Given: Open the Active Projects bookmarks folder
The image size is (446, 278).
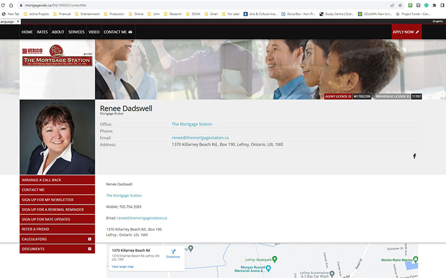Looking at the screenshot, I should 36,14.
